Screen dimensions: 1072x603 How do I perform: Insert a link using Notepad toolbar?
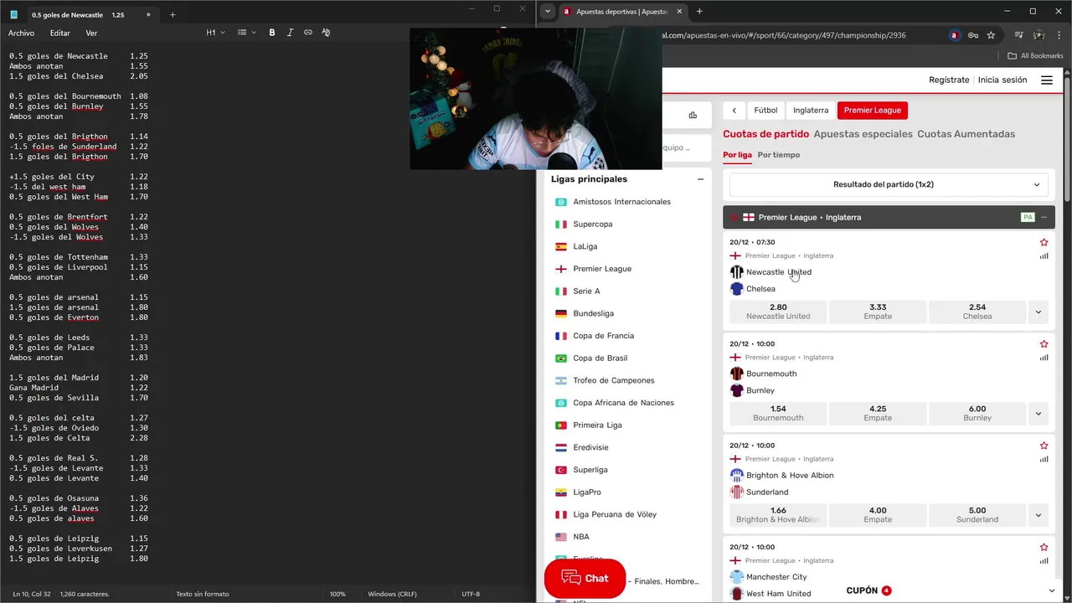[308, 33]
